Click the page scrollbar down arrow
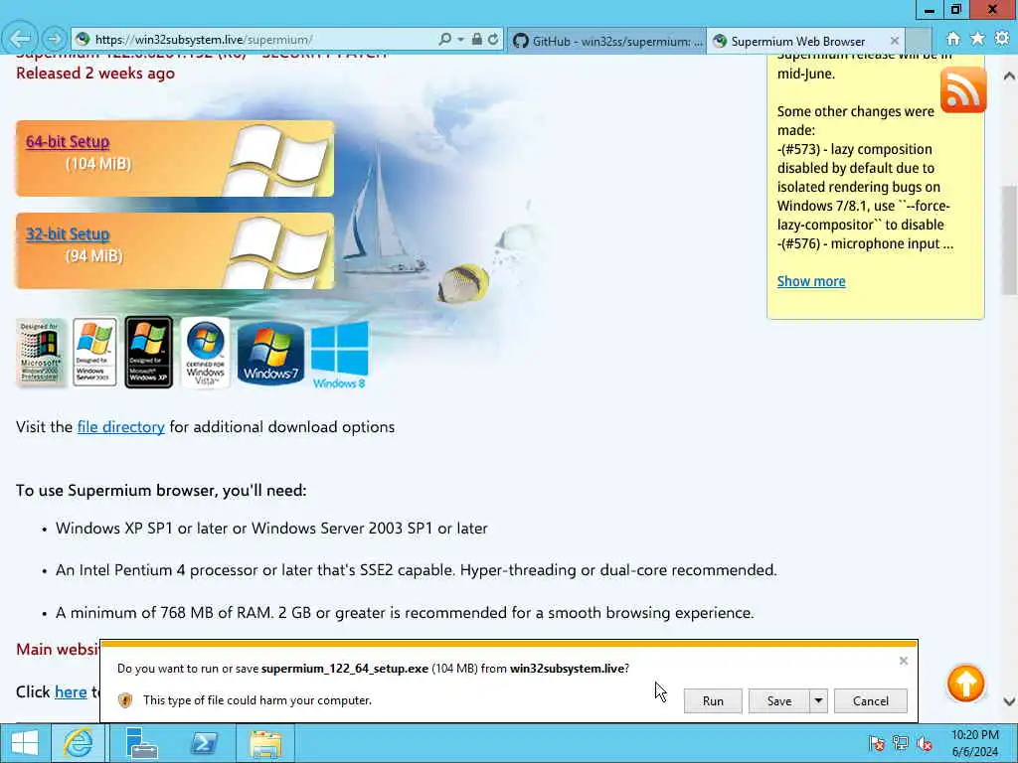The height and width of the screenshot is (763, 1018). point(1009,701)
